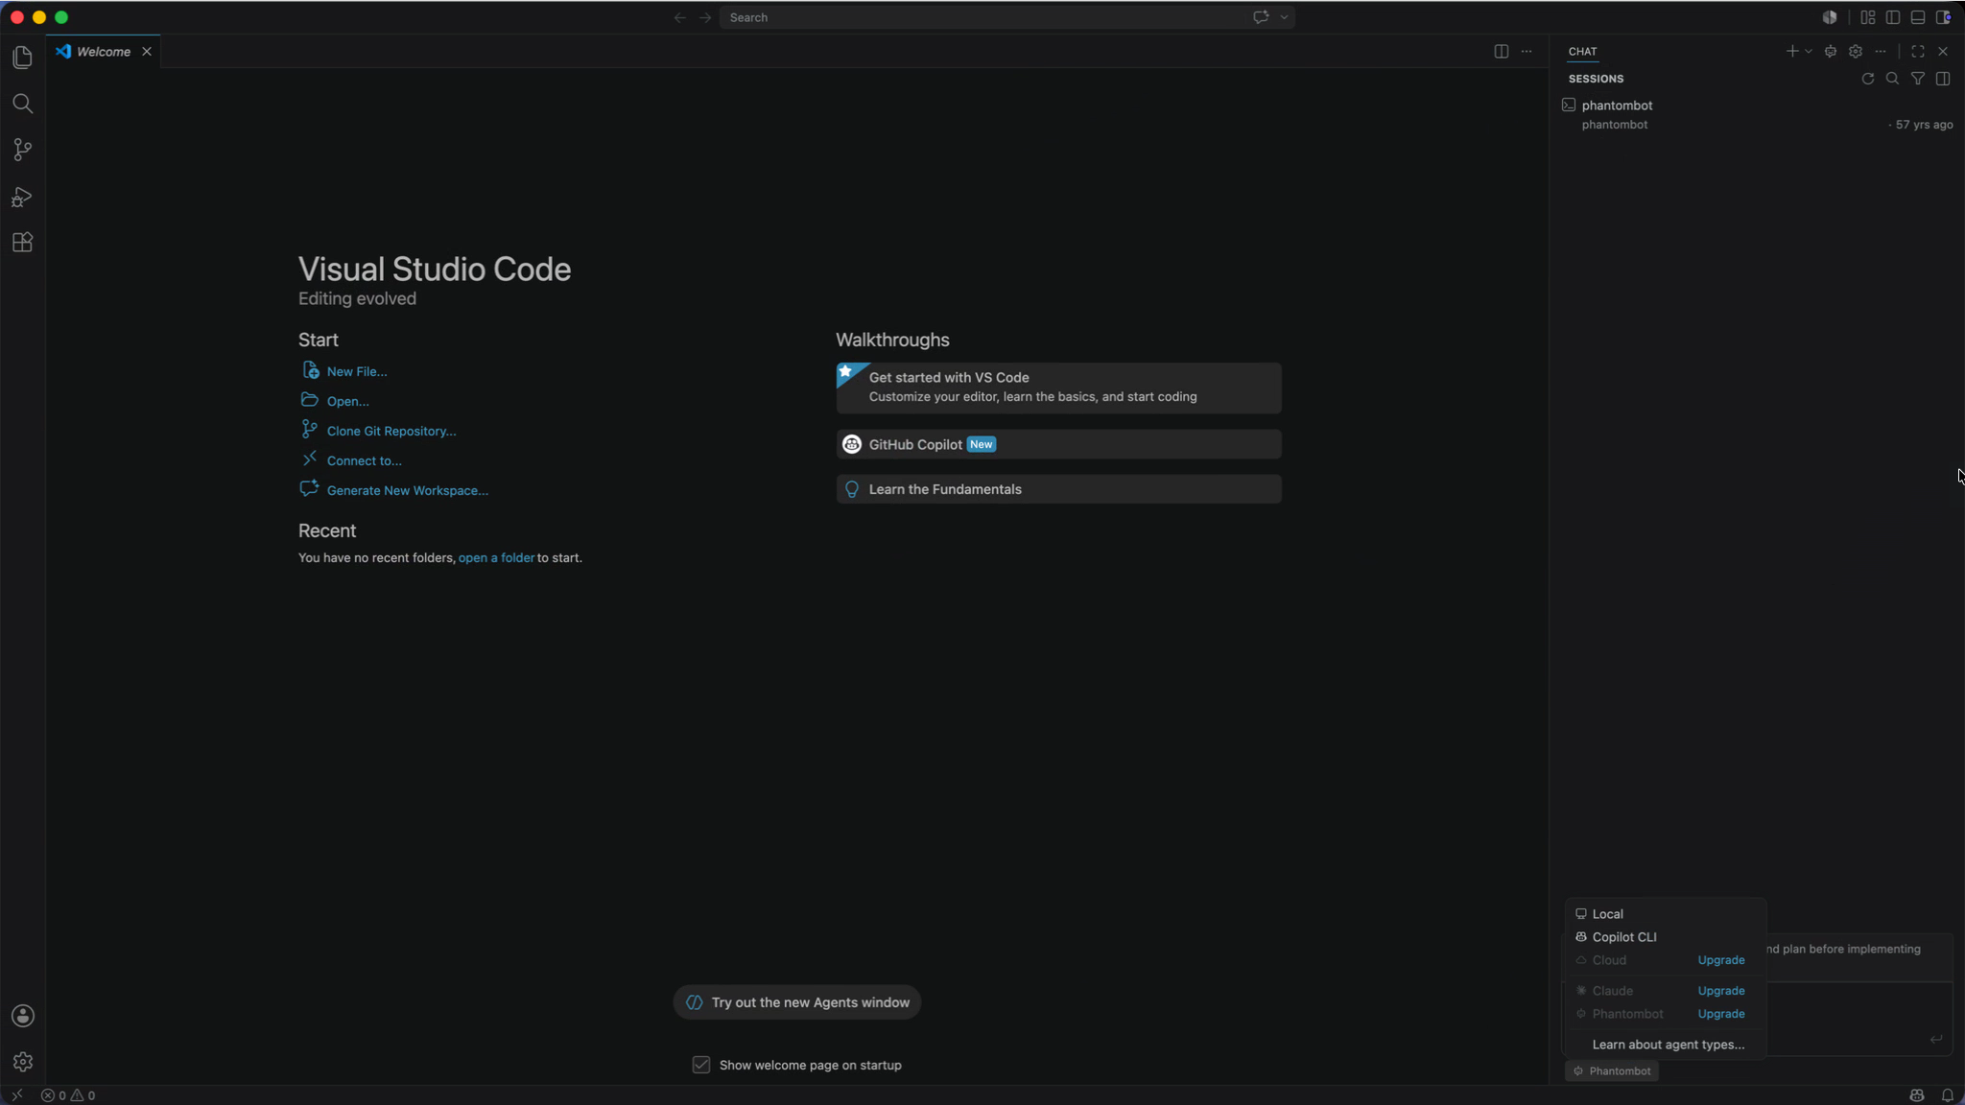Open editor More Actions ellipsis
The width and height of the screenshot is (1965, 1105).
coord(1527,52)
